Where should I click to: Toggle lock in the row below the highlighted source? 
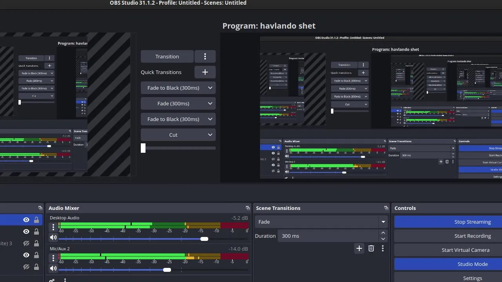point(36,231)
